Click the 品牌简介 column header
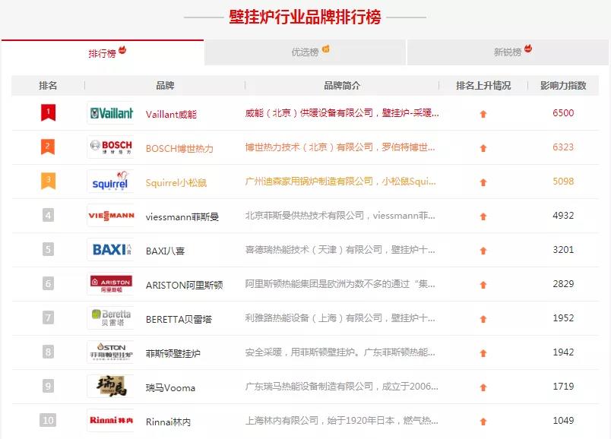Viewport: 611px width, 439px height. pos(342,85)
